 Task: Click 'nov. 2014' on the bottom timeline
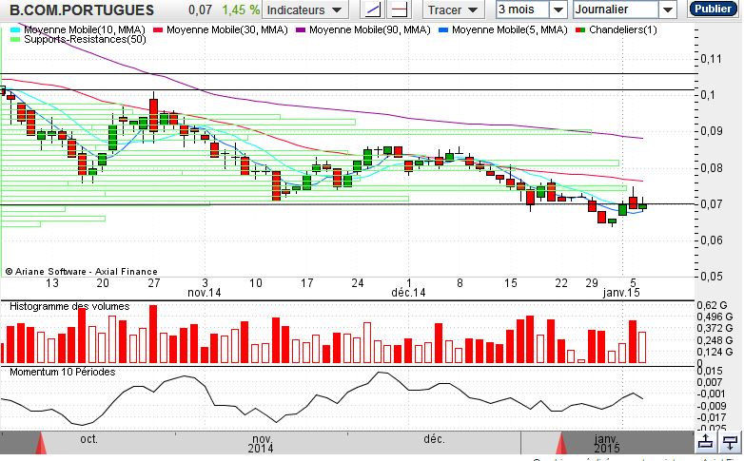click(x=261, y=443)
